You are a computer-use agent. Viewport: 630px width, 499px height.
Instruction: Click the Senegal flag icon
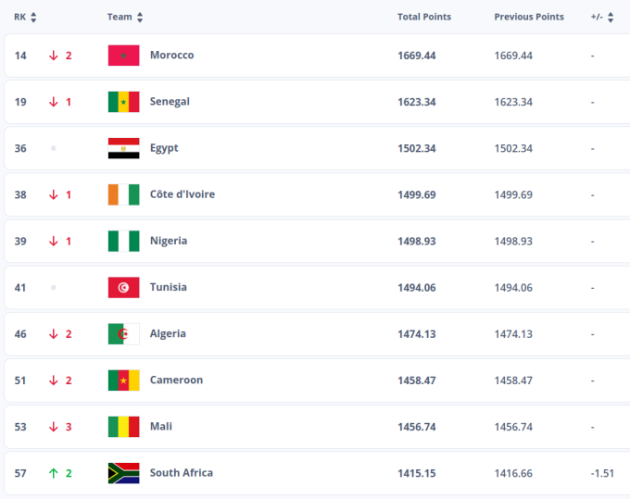click(123, 102)
